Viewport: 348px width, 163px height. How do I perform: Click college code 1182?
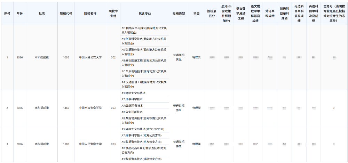(66, 144)
